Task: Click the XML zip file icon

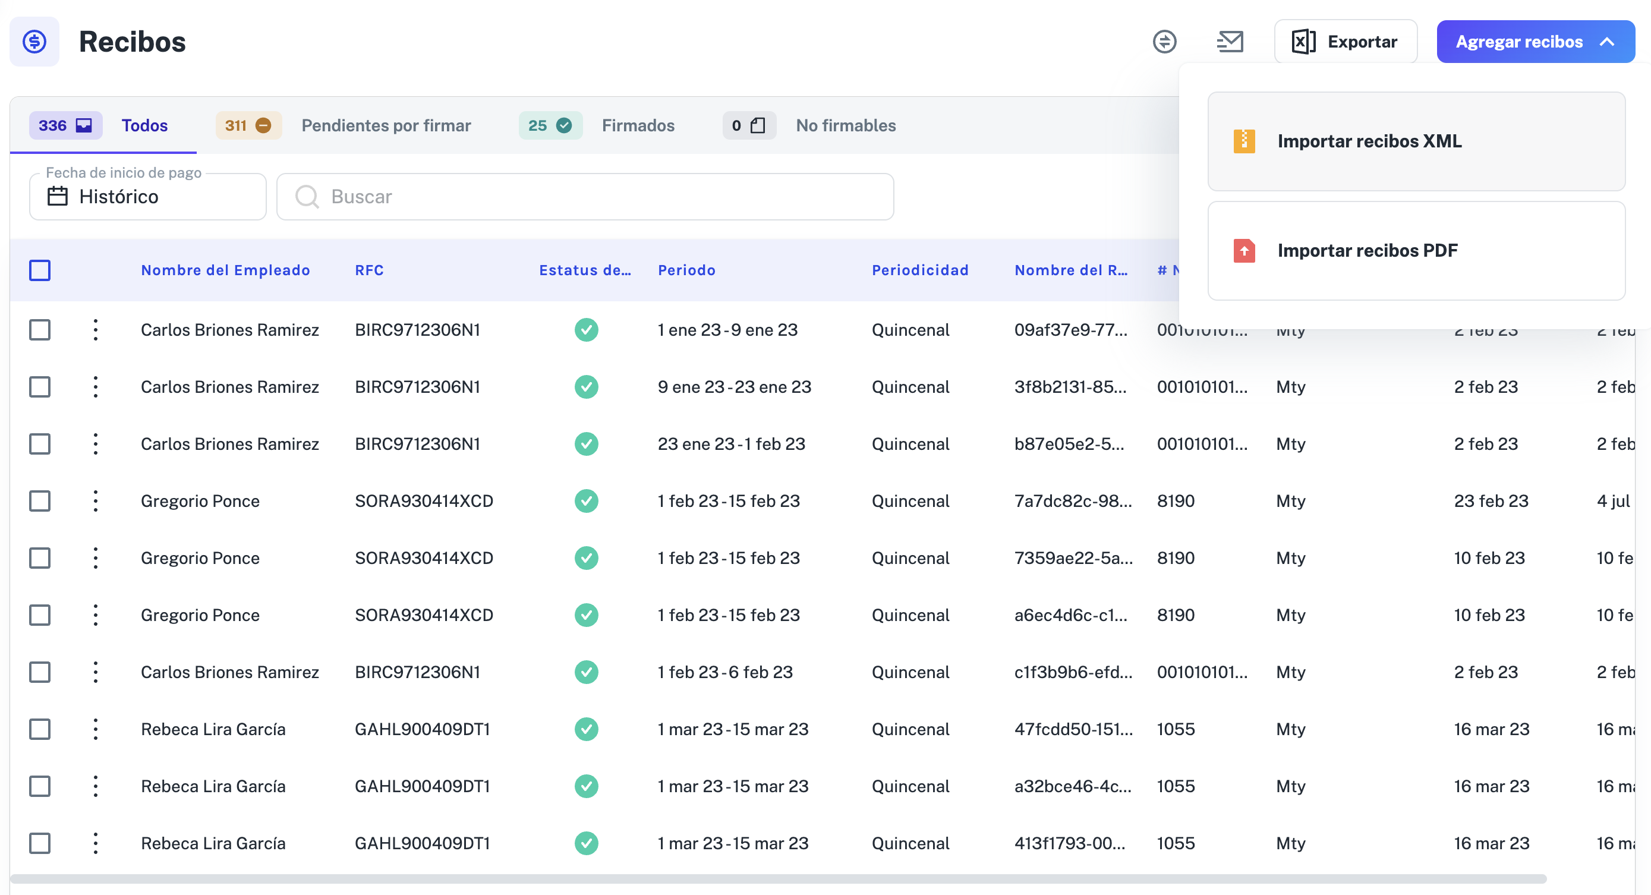Action: click(x=1244, y=141)
